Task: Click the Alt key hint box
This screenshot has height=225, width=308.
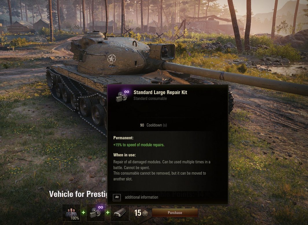Action: tap(117, 197)
